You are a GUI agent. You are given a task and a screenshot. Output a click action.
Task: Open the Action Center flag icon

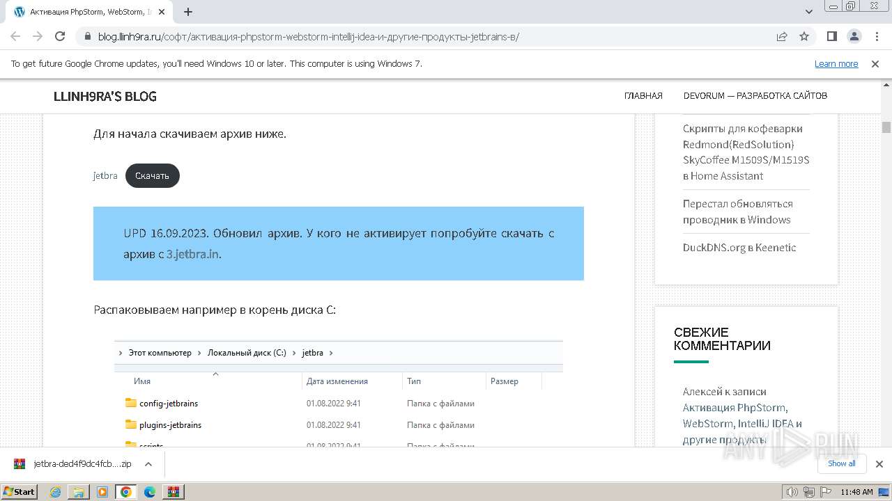click(824, 492)
